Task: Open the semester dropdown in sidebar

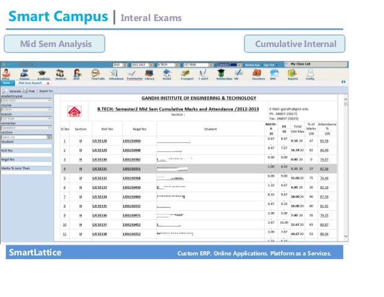Action: [x=26, y=128]
